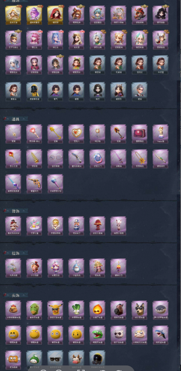Click the round eyeglasses item

[x=55, y=159]
